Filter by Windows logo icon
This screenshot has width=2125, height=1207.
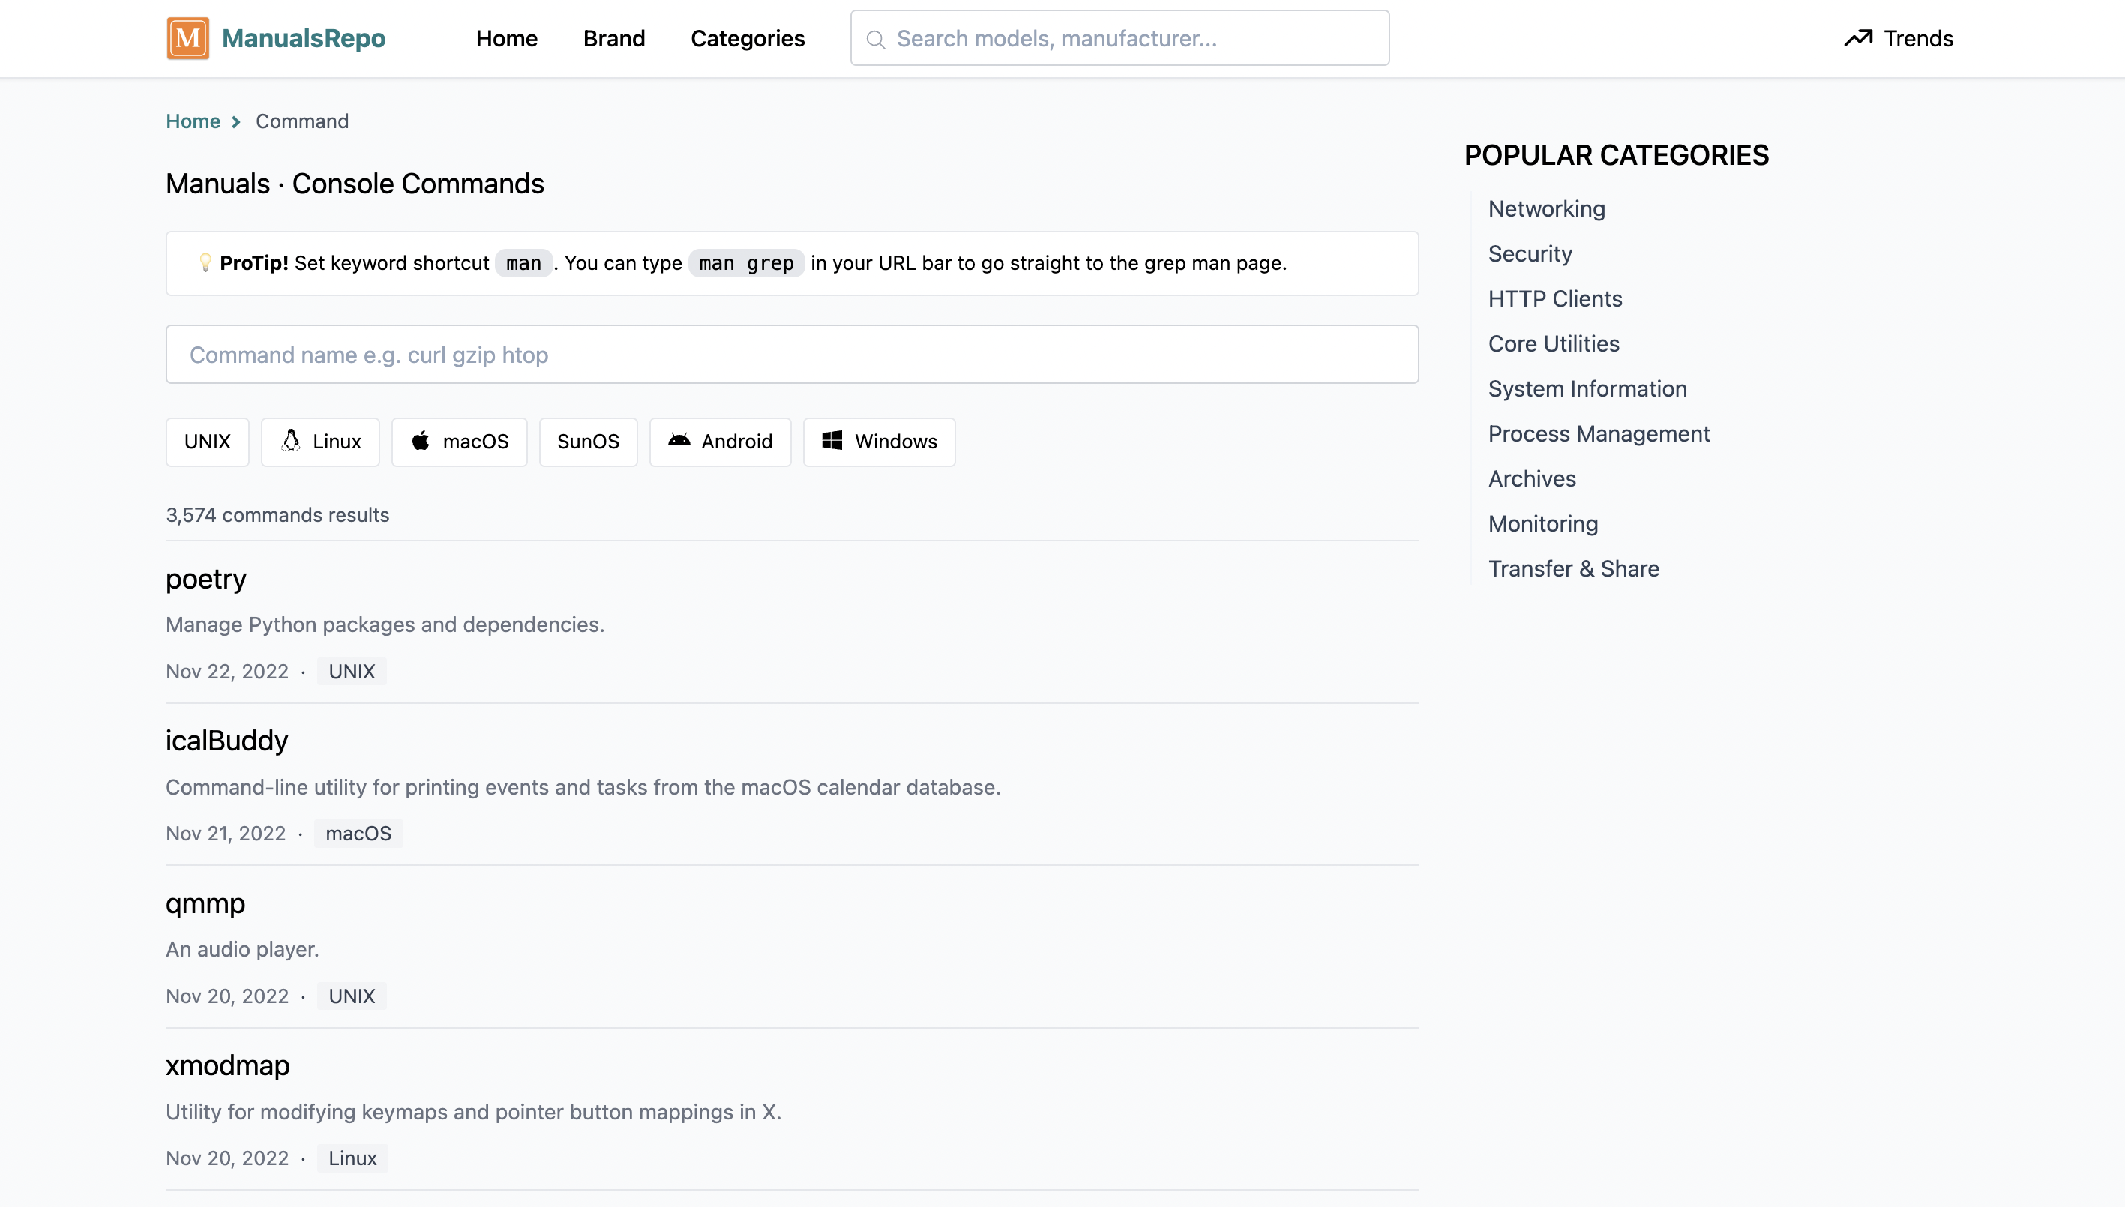832,440
